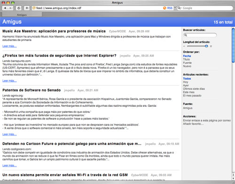Click the page scrollbar down arrow
235x184 pixels.
[233, 178]
